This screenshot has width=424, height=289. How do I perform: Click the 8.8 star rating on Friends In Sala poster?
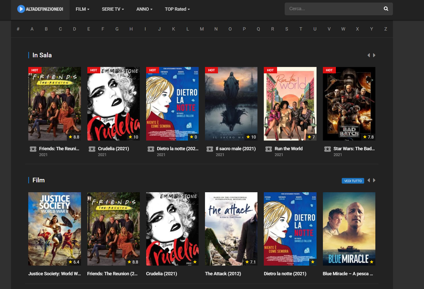click(x=74, y=137)
